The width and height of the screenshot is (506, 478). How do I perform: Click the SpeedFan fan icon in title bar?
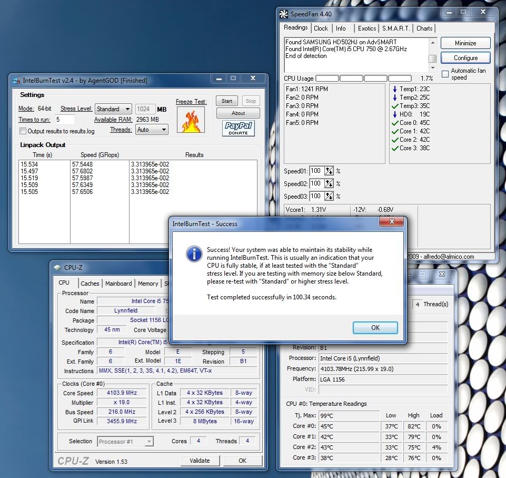click(283, 14)
